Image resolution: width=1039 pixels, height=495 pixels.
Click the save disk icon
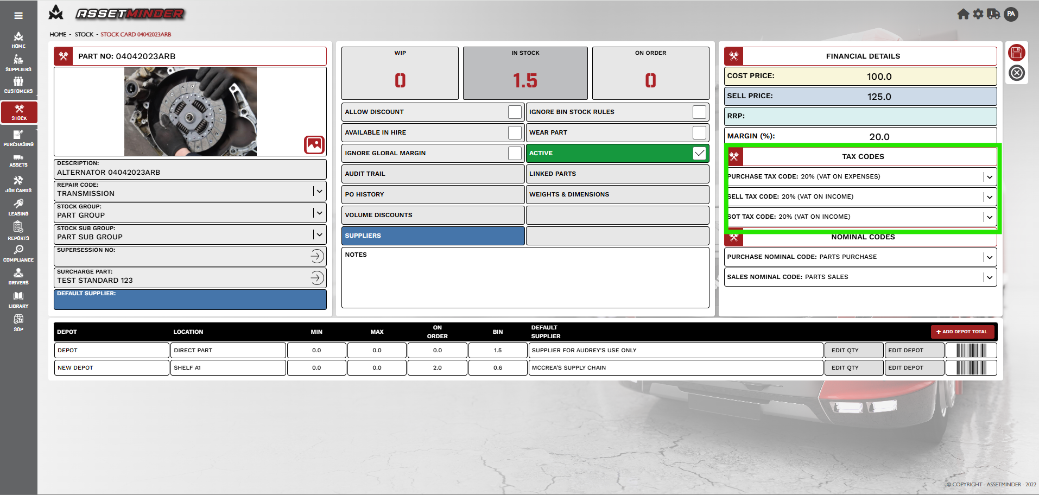coord(1016,53)
